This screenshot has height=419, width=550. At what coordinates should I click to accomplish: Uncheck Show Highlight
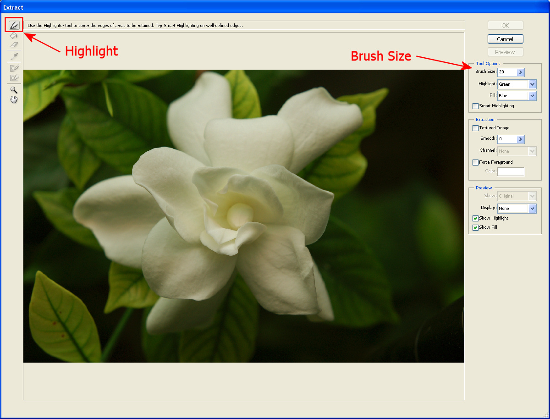point(475,218)
